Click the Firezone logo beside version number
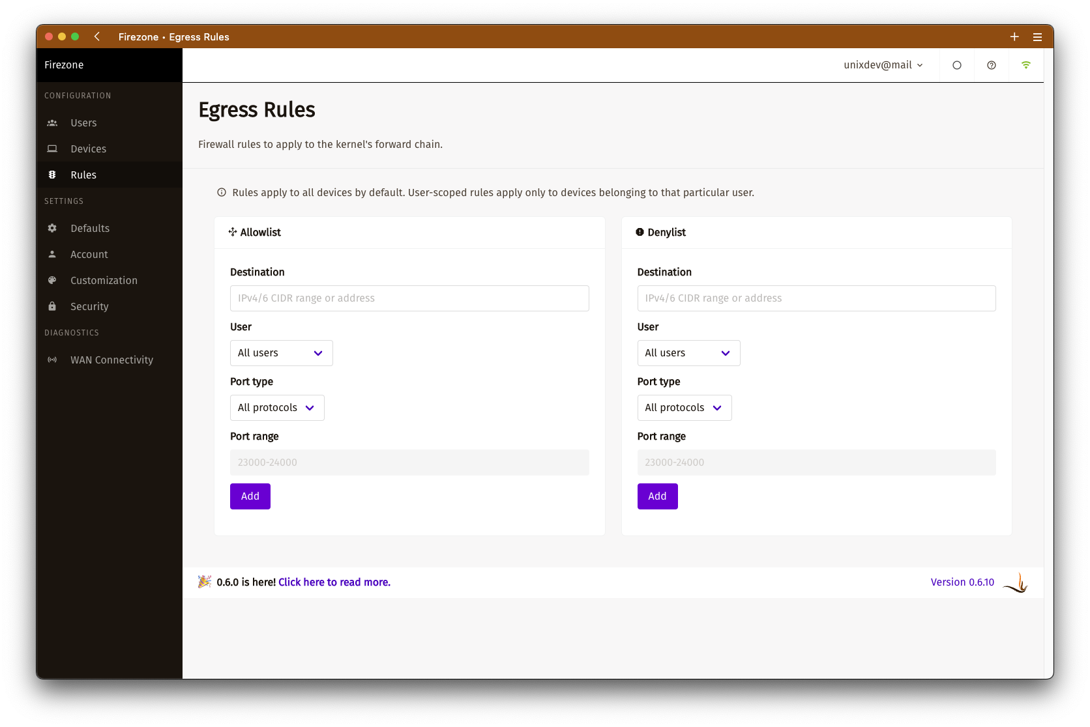Image resolution: width=1090 pixels, height=727 pixels. coord(1015,582)
